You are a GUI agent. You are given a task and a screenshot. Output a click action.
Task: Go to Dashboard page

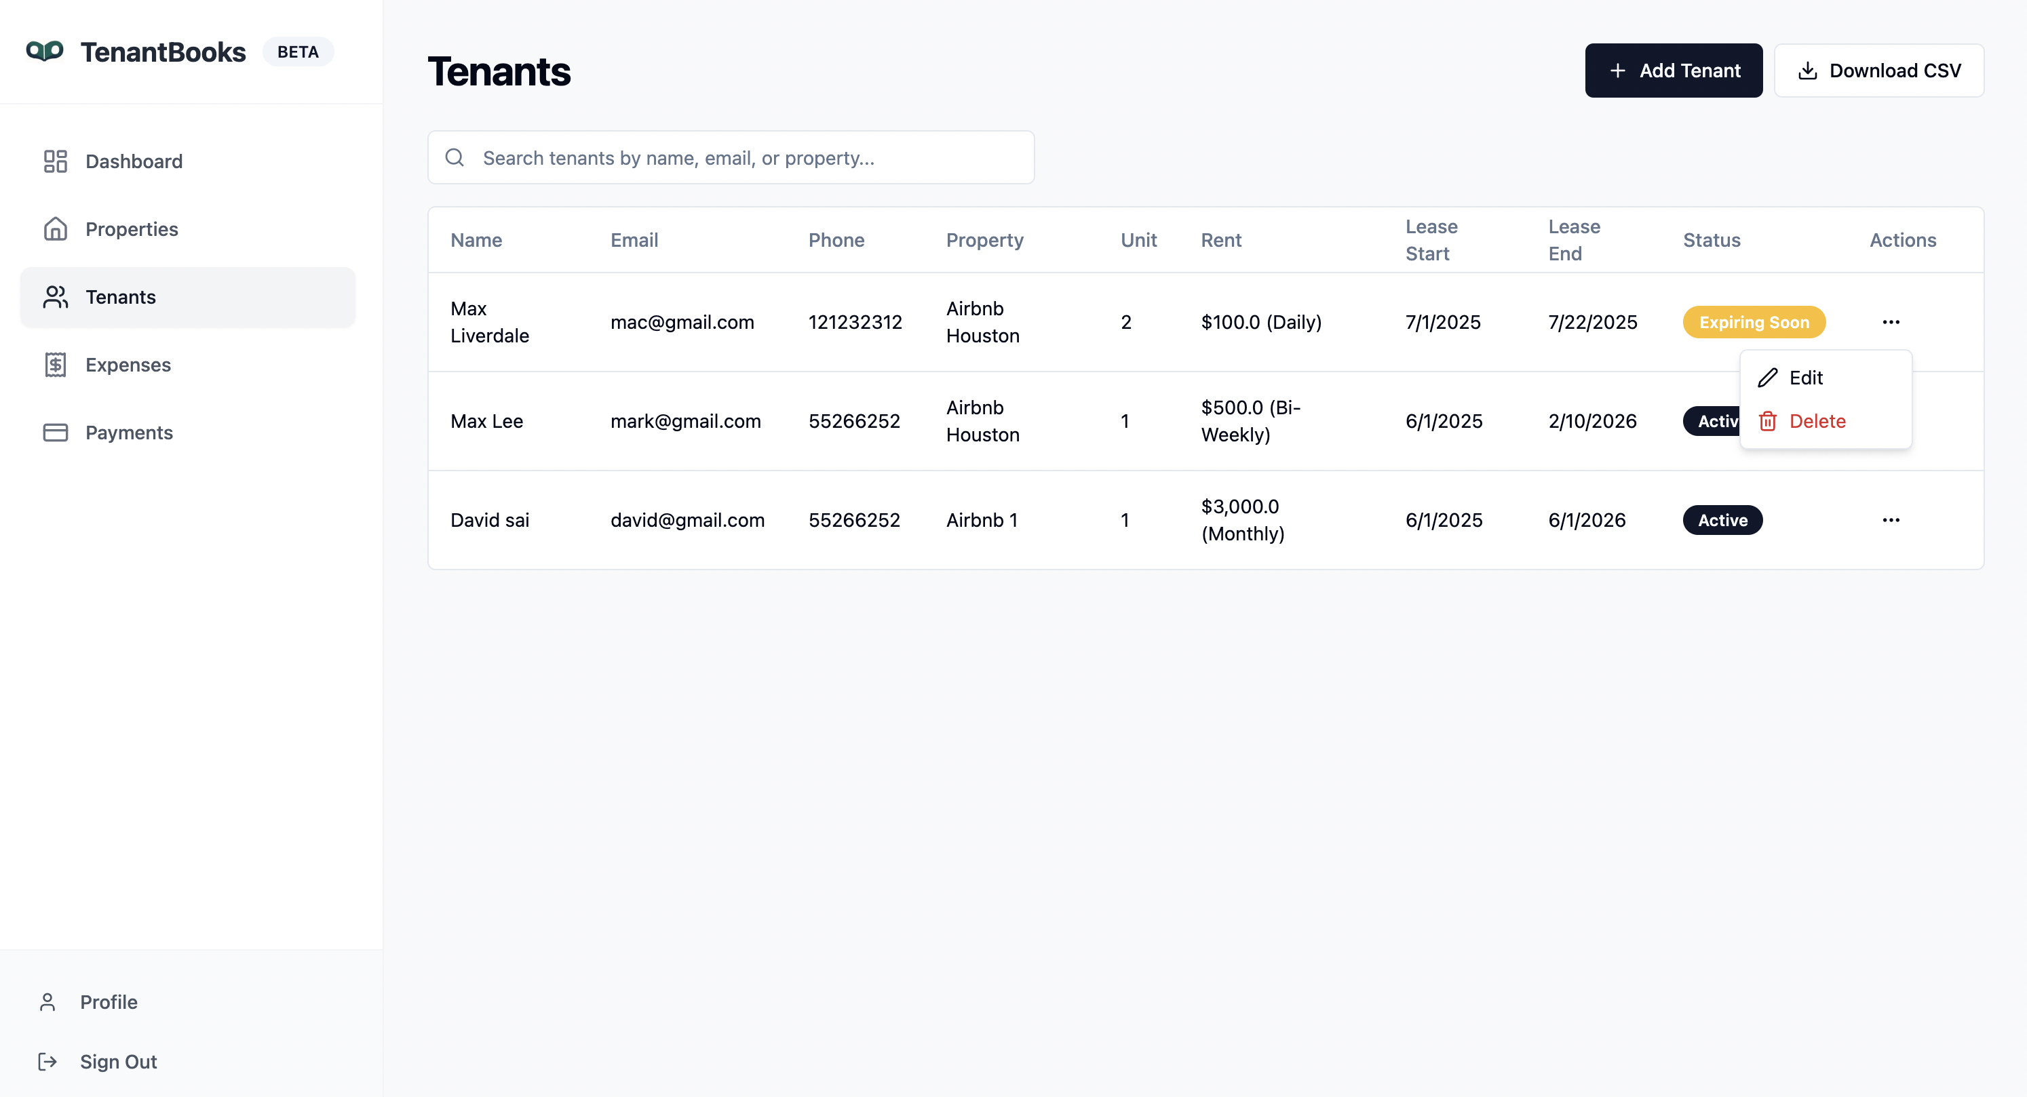pyautogui.click(x=188, y=161)
